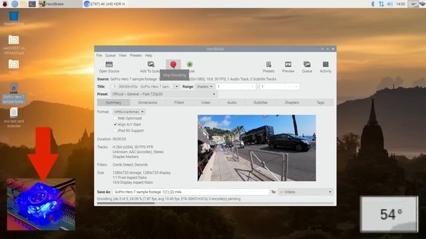Open the Presets panel from the toolbar
The height and width of the screenshot is (239, 426).
click(268, 67)
